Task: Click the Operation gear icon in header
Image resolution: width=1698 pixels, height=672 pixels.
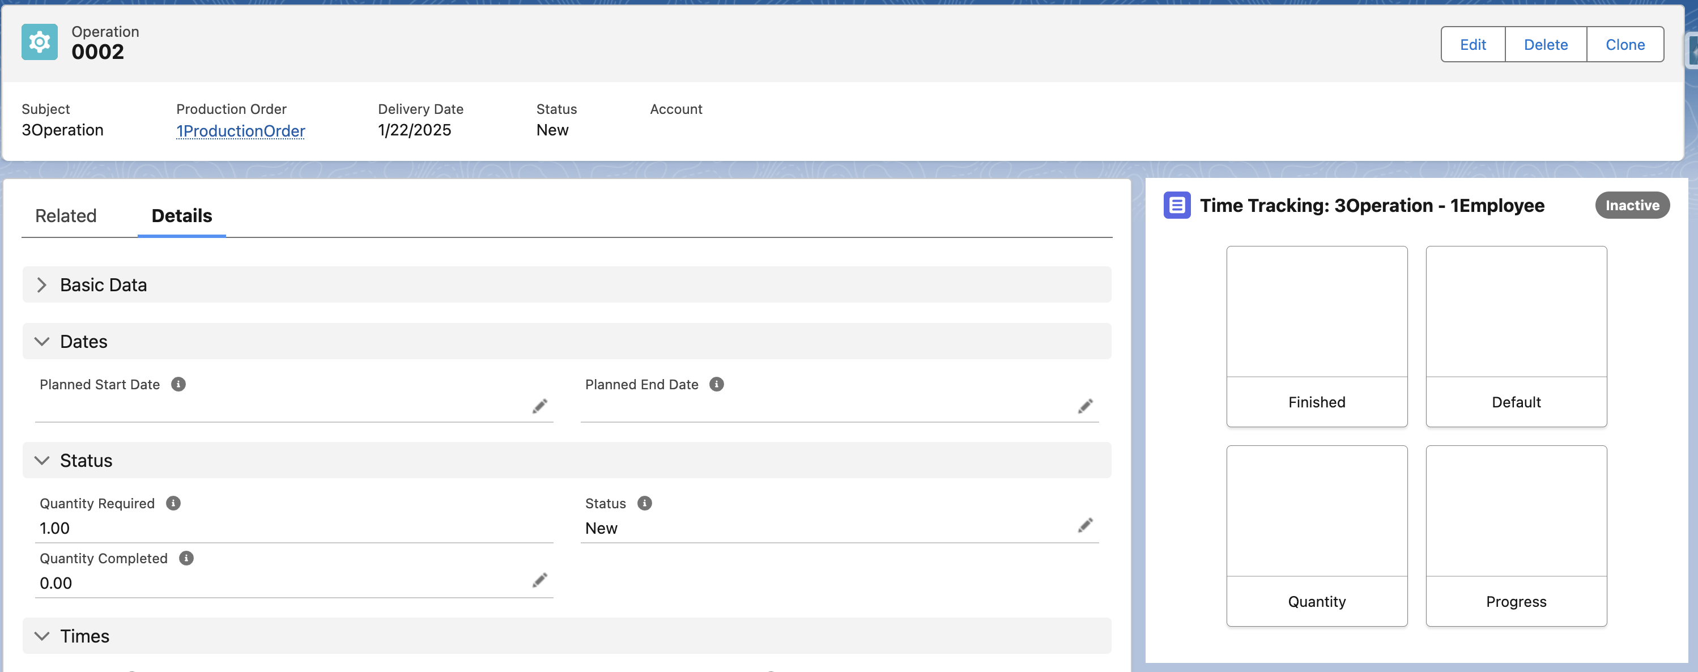Action: (x=39, y=42)
